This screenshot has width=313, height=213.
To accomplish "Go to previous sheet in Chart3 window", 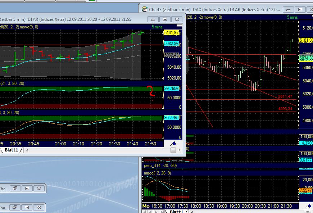I will 151,212.
